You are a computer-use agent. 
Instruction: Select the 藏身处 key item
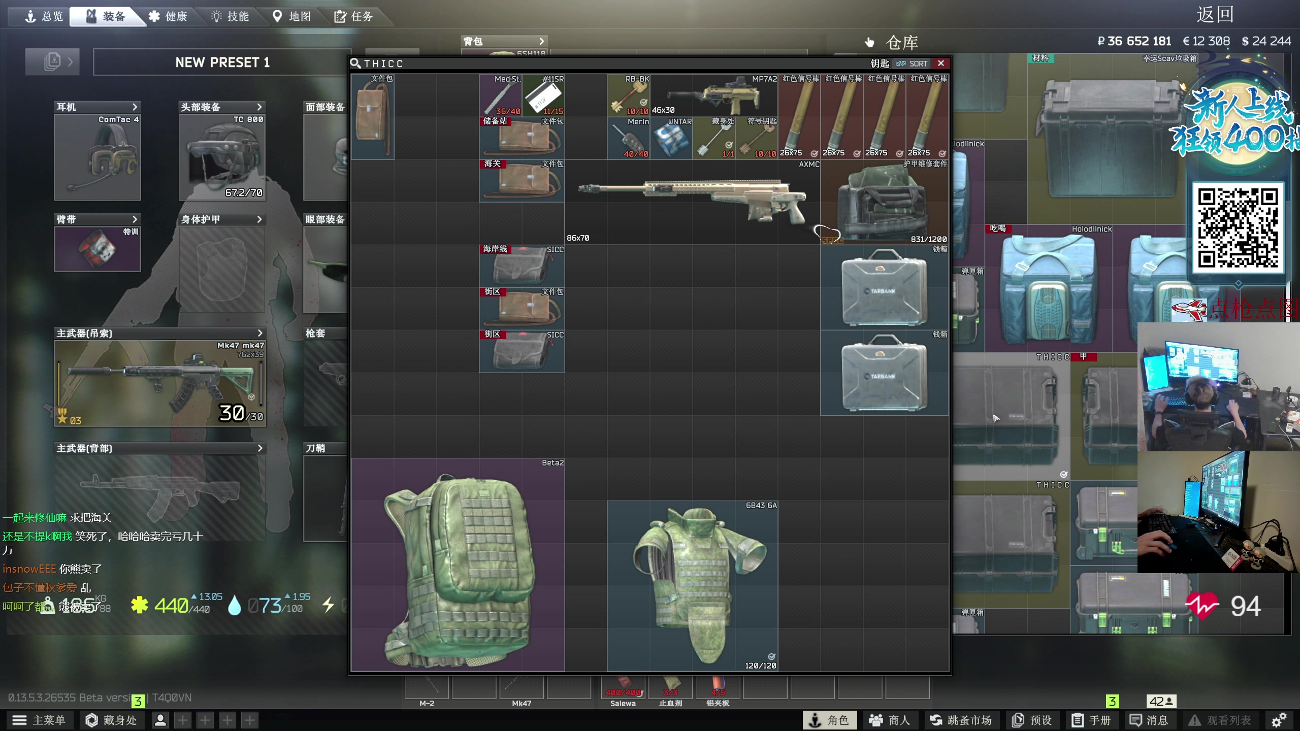point(714,138)
